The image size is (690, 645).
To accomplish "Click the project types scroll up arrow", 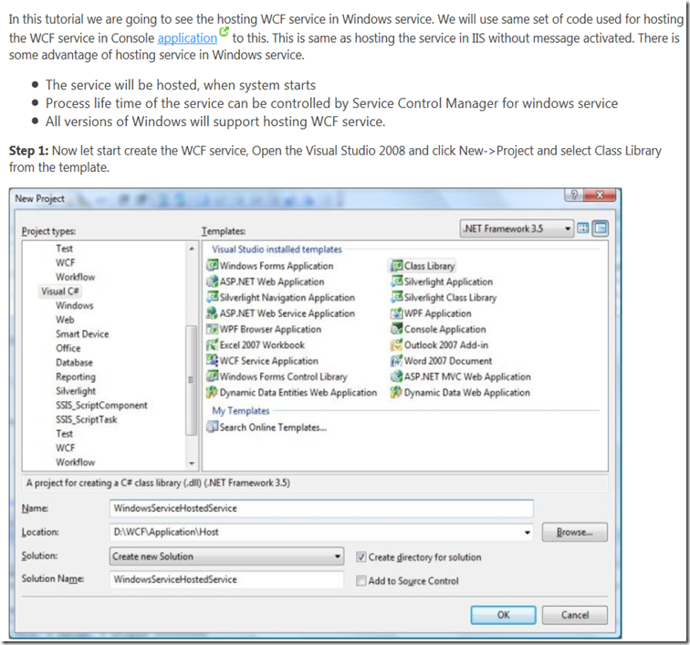I will (x=192, y=248).
